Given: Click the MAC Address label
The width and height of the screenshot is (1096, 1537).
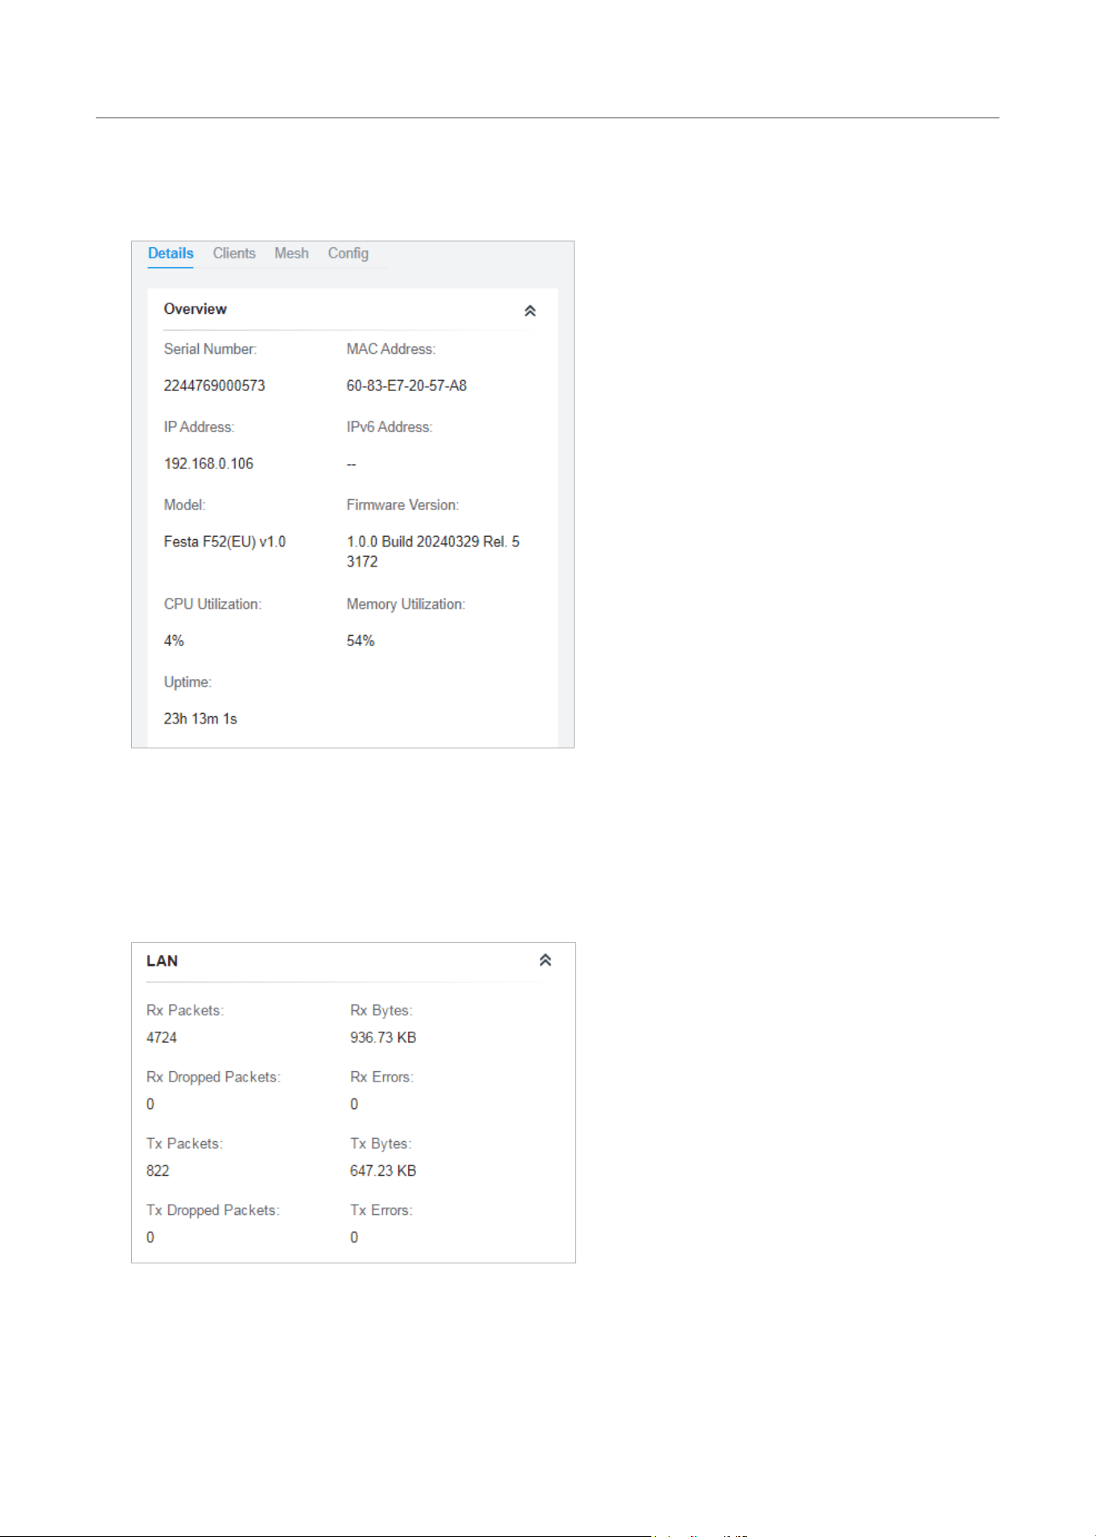Looking at the screenshot, I should [391, 349].
